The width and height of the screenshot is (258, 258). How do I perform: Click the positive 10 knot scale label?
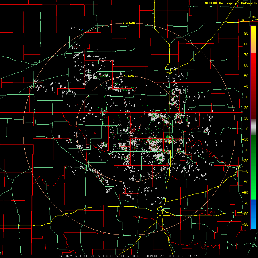click(x=246, y=118)
